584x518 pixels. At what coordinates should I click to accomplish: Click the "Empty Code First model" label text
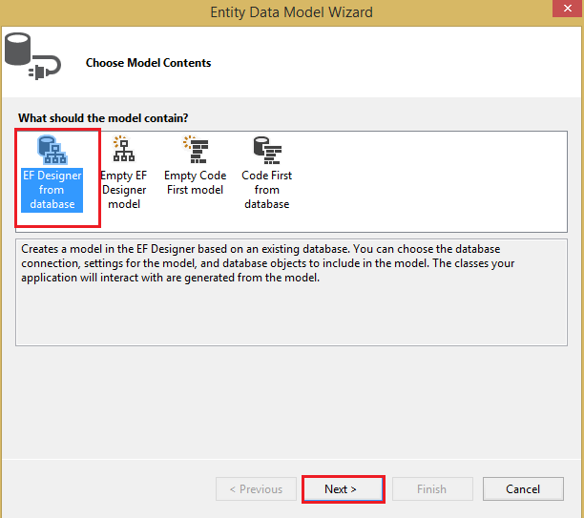194,182
